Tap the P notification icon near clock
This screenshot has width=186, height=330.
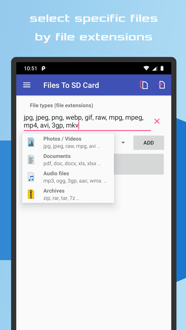click(x=43, y=68)
